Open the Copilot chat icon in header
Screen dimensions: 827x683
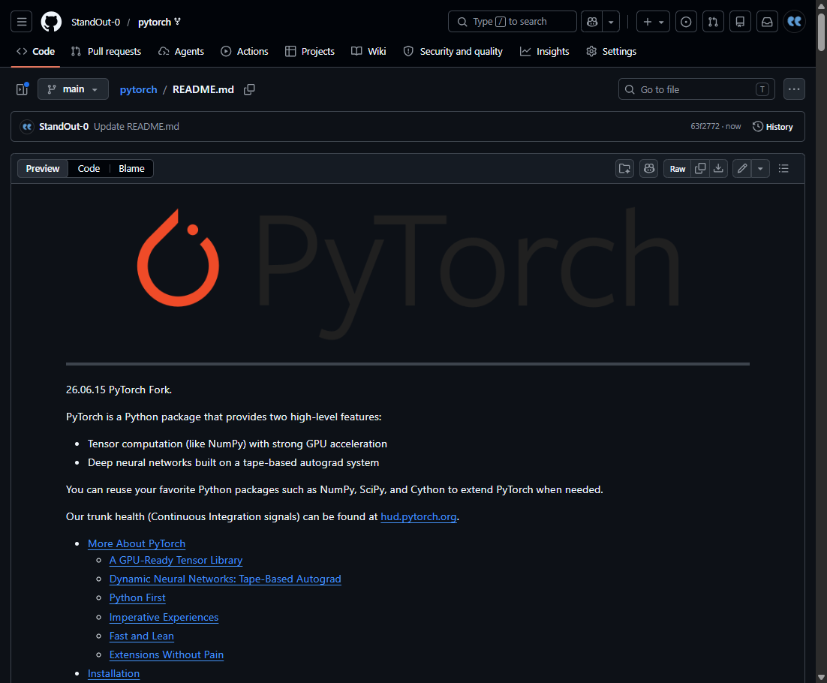click(x=592, y=22)
